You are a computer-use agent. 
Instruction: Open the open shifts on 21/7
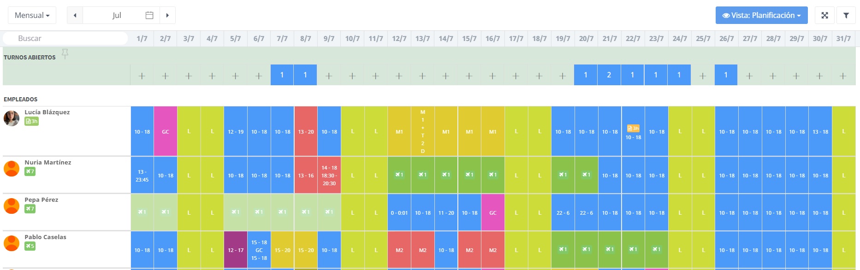609,75
